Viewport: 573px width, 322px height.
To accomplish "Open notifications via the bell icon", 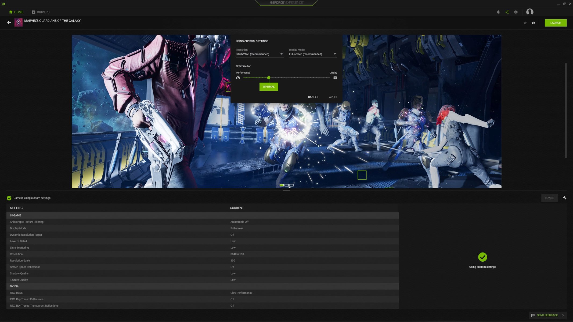I will [498, 12].
